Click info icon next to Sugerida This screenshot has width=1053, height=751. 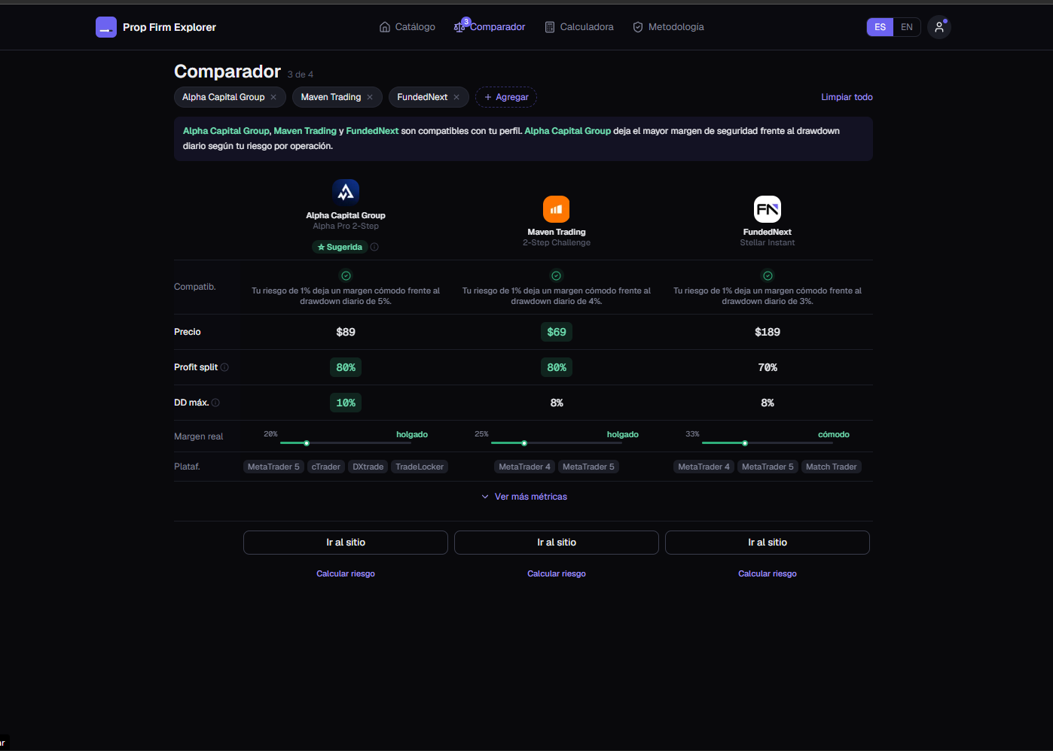point(374,247)
